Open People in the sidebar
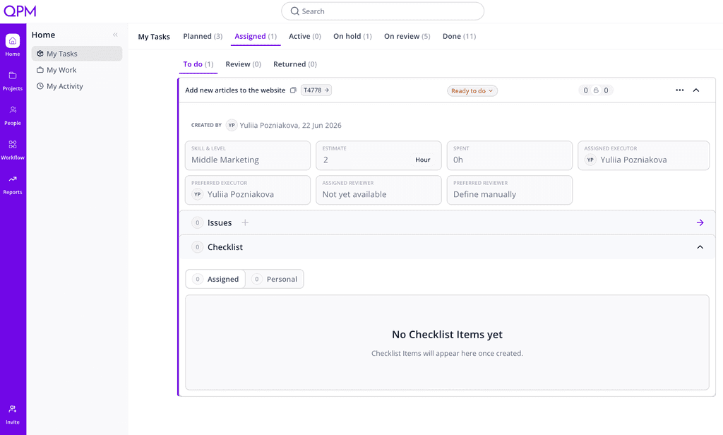The image size is (723, 435). point(13,115)
